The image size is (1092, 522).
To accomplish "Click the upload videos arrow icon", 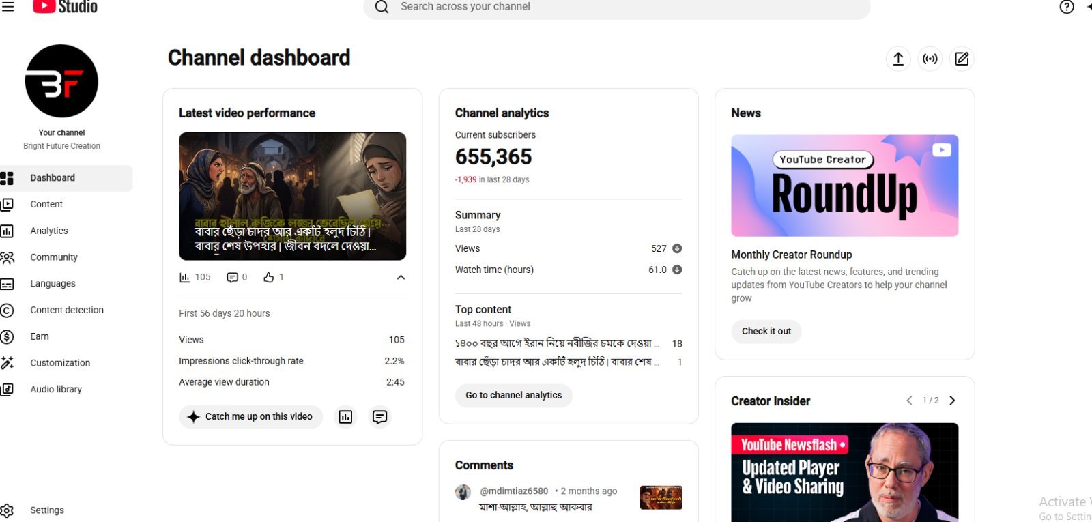I will pos(898,59).
